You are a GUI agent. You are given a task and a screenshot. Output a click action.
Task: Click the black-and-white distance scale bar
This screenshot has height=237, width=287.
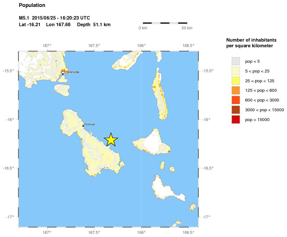pyautogui.click(x=165, y=23)
